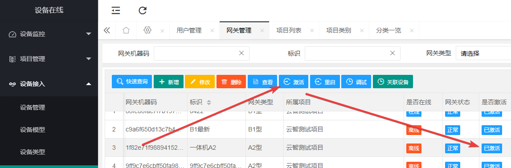
Task: Click the 修改 button
Action: pos(200,82)
